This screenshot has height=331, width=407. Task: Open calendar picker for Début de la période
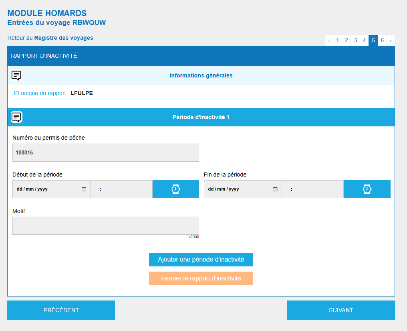pos(84,189)
